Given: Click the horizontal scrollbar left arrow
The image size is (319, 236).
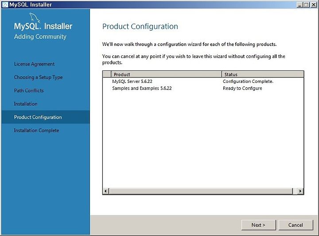Looking at the screenshot, I should coord(105,191).
